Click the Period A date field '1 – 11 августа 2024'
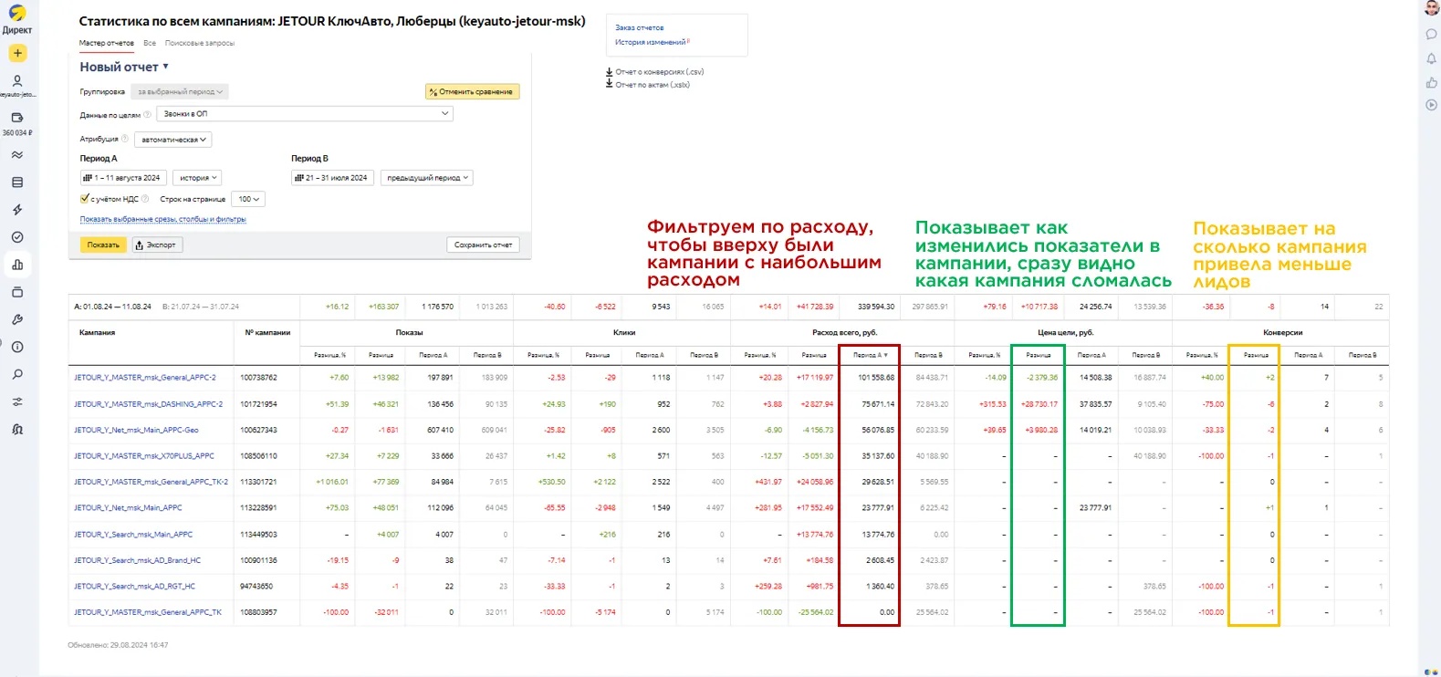Image resolution: width=1441 pixels, height=677 pixels. click(x=122, y=178)
